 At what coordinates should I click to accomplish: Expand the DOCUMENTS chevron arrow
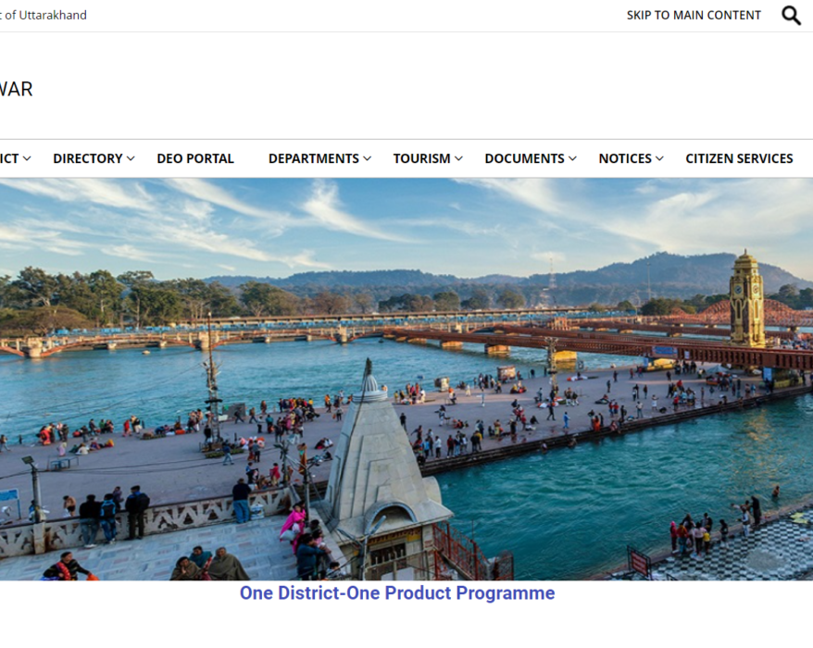point(572,158)
